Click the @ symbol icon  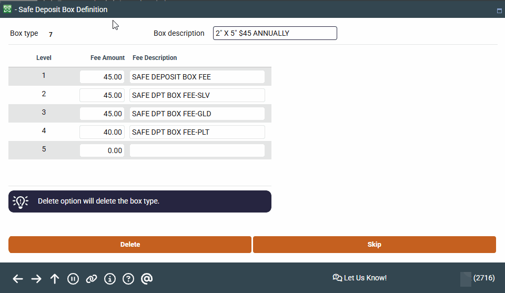[x=147, y=279]
